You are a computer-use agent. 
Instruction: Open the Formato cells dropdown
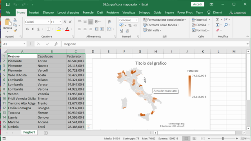click(201, 30)
